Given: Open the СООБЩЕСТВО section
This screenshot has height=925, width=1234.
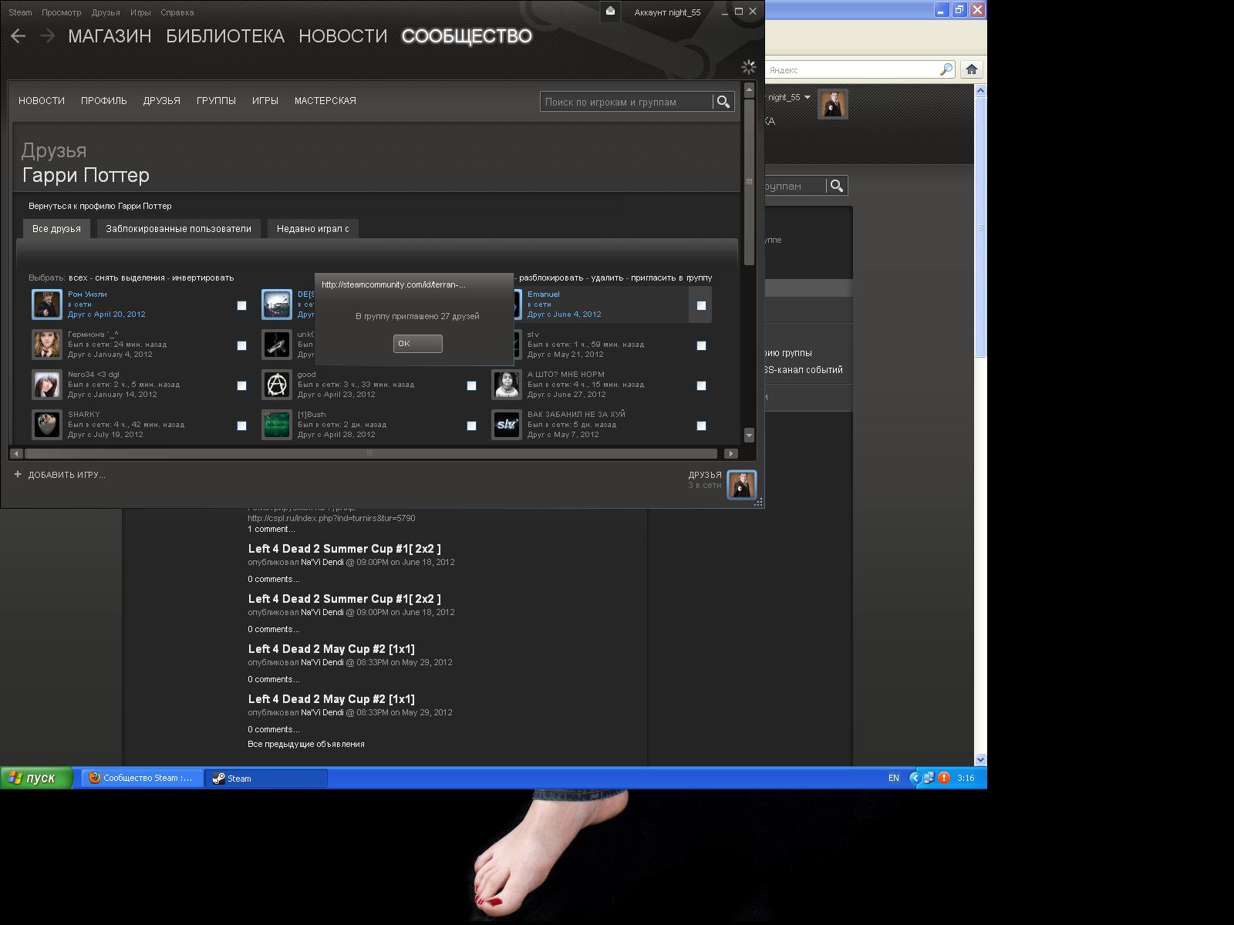Looking at the screenshot, I should pos(467,36).
